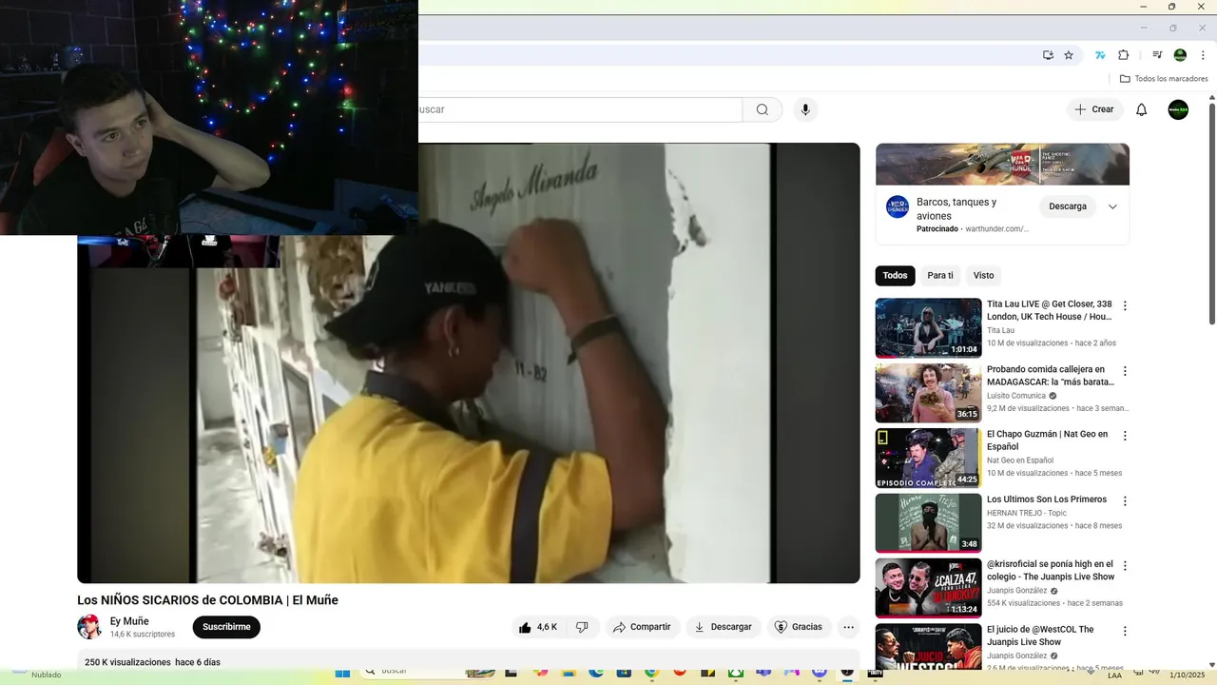The height and width of the screenshot is (685, 1217).
Task: Open the El Chapo Guzmán Nat Geo thumbnail
Action: (x=928, y=458)
